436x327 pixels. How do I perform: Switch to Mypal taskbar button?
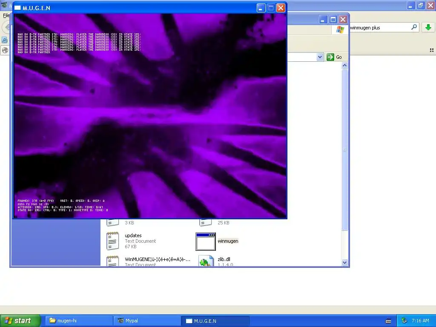click(147, 321)
